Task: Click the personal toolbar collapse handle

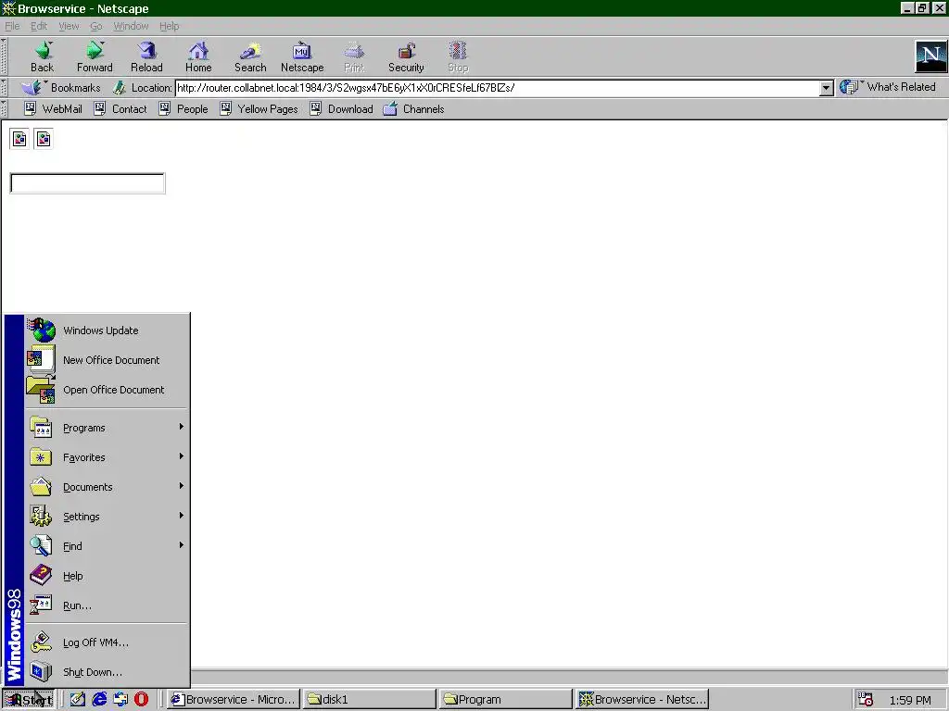Action: pos(4,109)
